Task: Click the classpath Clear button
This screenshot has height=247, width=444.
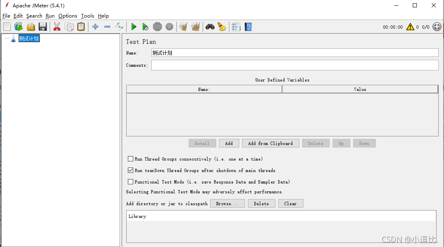Action: click(291, 204)
